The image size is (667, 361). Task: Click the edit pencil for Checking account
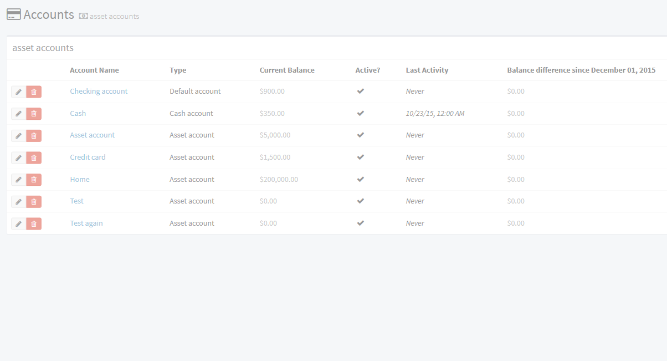18,91
